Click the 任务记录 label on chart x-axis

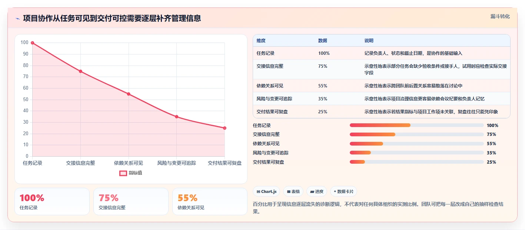click(33, 163)
